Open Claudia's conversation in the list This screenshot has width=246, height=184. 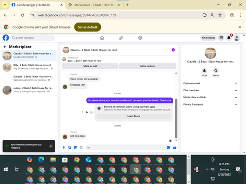tap(29, 55)
